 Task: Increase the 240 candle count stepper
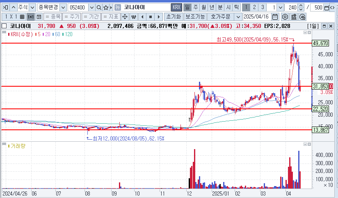click(301, 6)
